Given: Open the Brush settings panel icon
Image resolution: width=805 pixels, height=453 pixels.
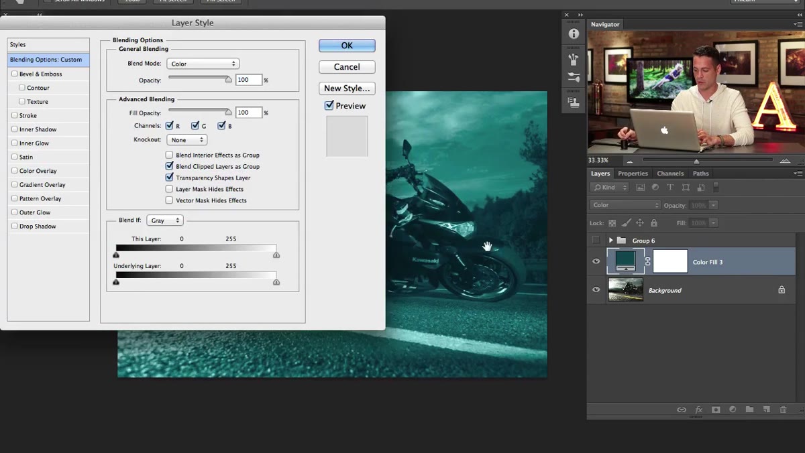Looking at the screenshot, I should coord(574,78).
